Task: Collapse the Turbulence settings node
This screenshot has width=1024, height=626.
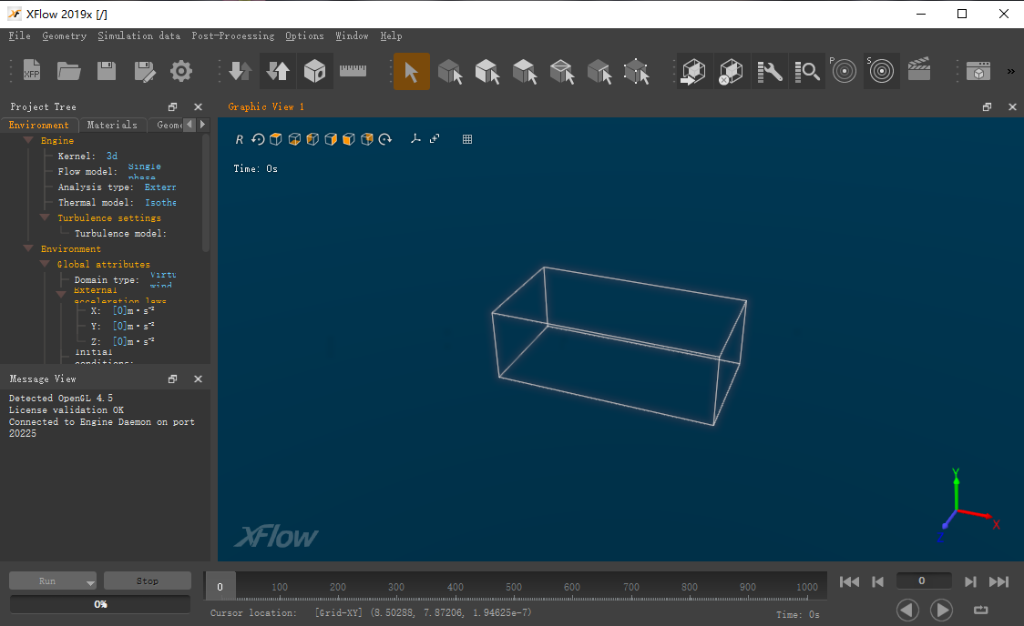Action: coord(45,217)
